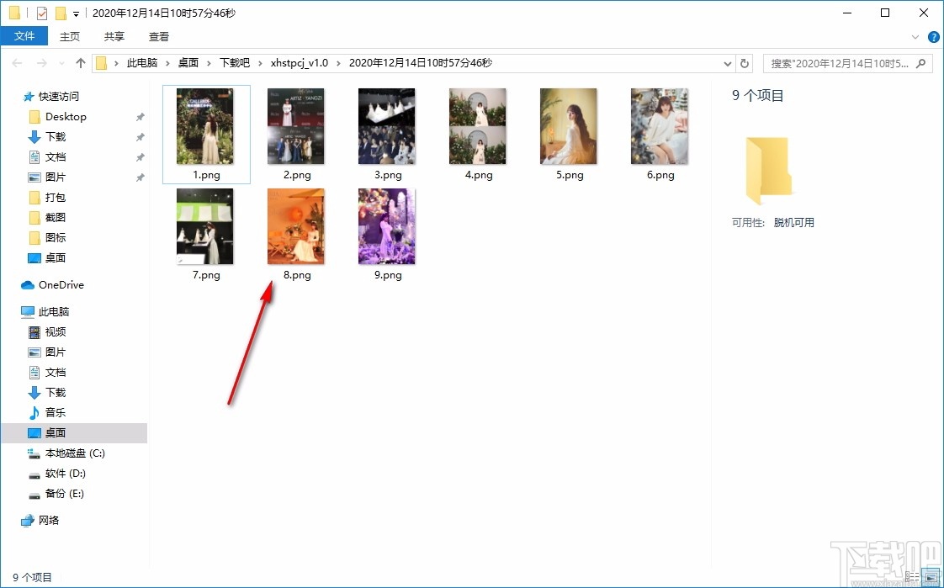Viewport: 944px width, 588px height.
Task: Open Help via the blue question mark icon
Action: tap(933, 36)
